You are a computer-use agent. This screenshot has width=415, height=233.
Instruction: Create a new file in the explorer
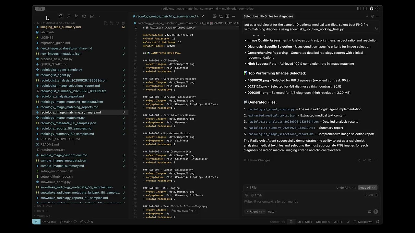tap(106, 23)
